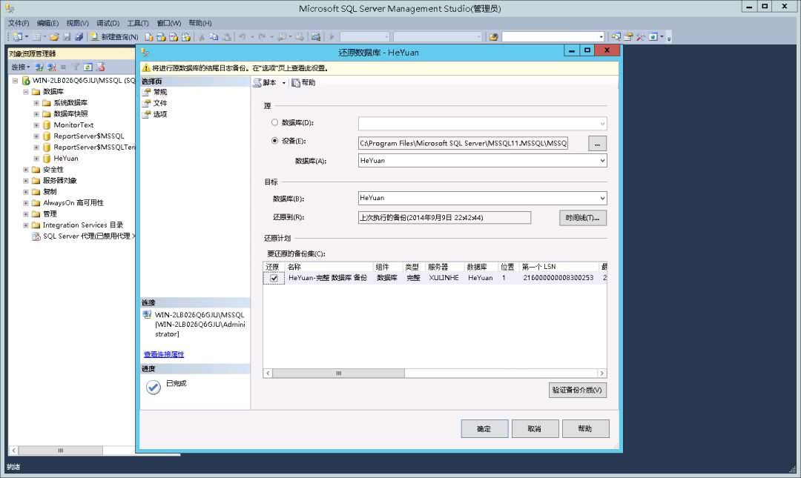This screenshot has width=801, height=478.
Task: Uncheck the HeYuan backup set restore checkbox
Action: (274, 279)
